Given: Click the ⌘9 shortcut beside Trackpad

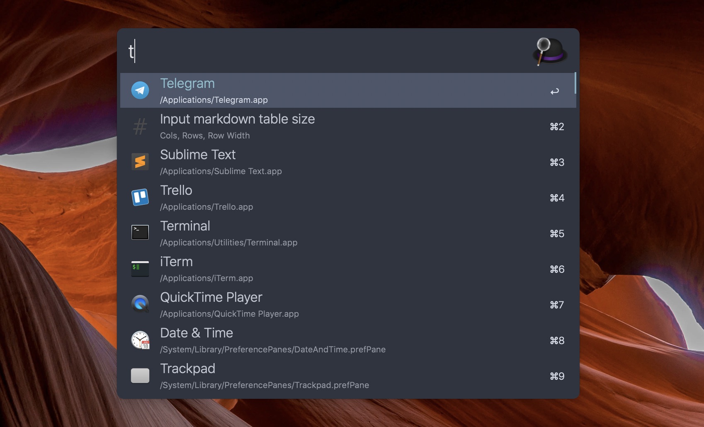Looking at the screenshot, I should [557, 376].
